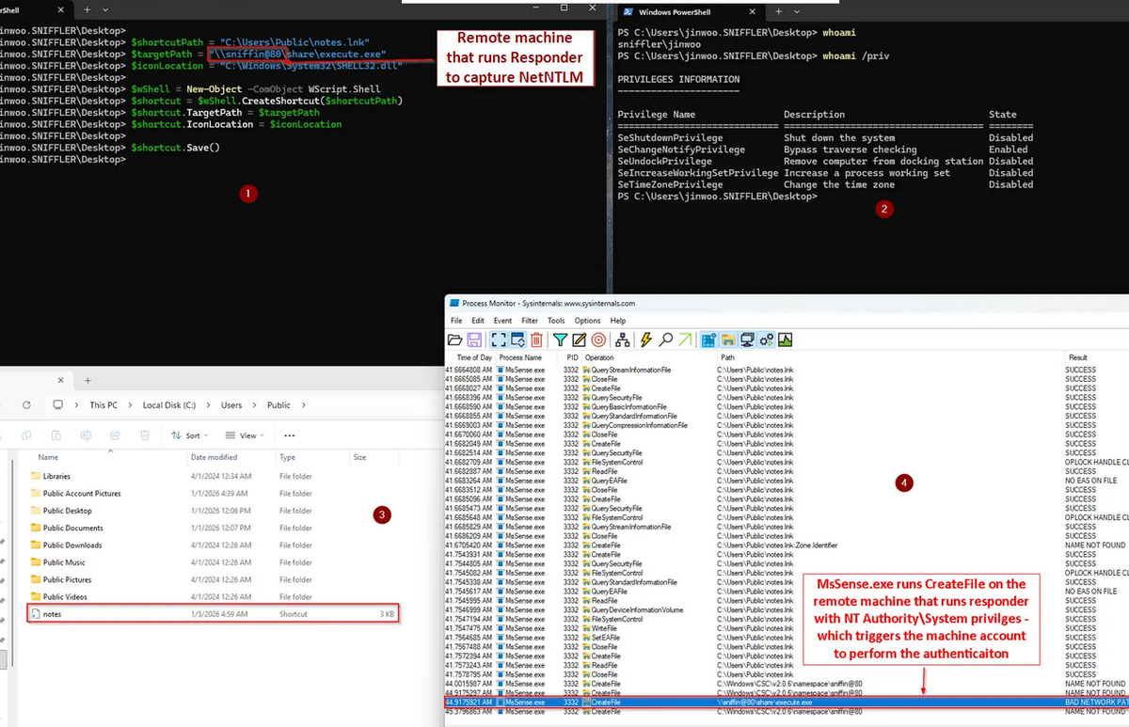Go to This PC in the breadcrumb
The image size is (1129, 727).
point(103,404)
